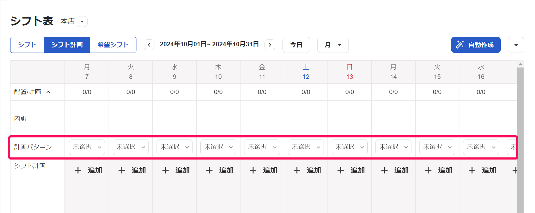
Task: Click the 計画パターン row label
Action: (33, 147)
